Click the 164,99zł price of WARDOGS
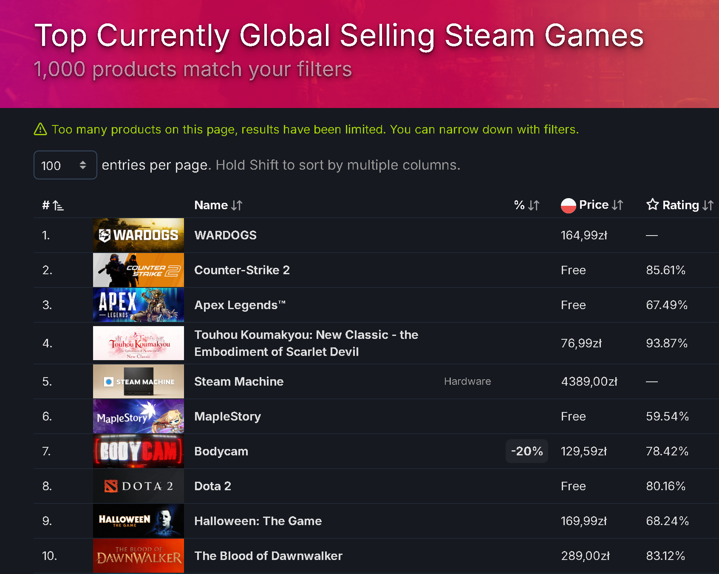The height and width of the screenshot is (574, 719). click(x=584, y=235)
